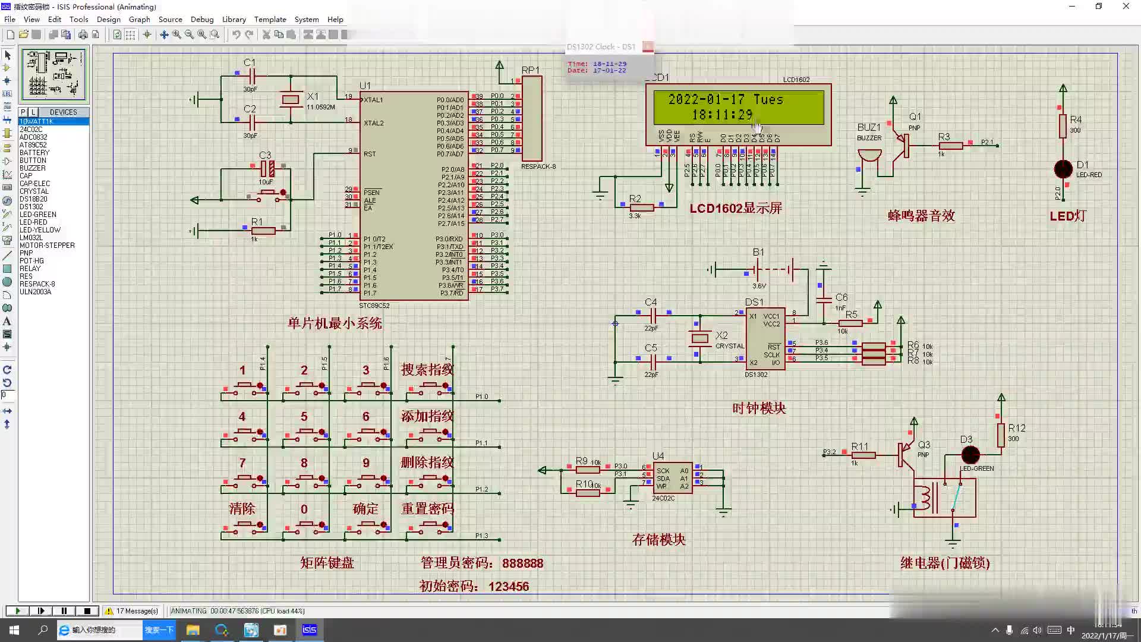Click the L library button
1141x642 pixels.
(x=33, y=112)
